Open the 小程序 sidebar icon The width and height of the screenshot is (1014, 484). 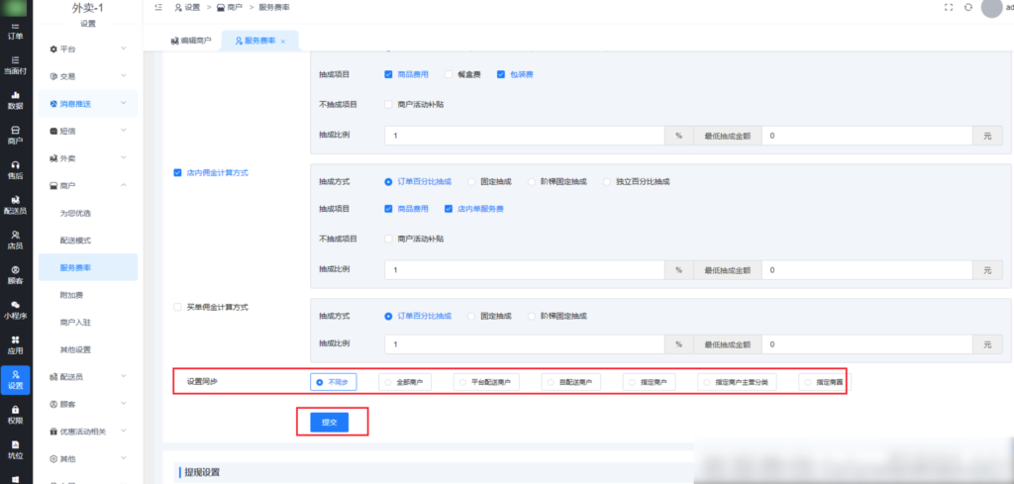click(15, 310)
